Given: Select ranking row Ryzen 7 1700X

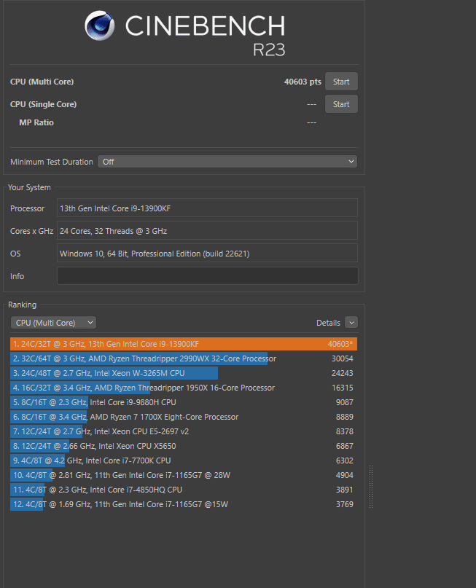Looking at the screenshot, I should (184, 417).
